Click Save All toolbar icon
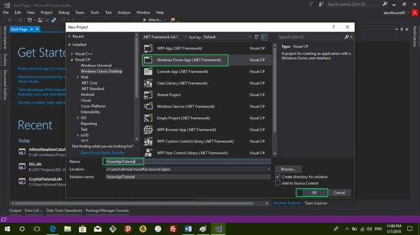Viewport: 420px width, 235px height. 54,20
